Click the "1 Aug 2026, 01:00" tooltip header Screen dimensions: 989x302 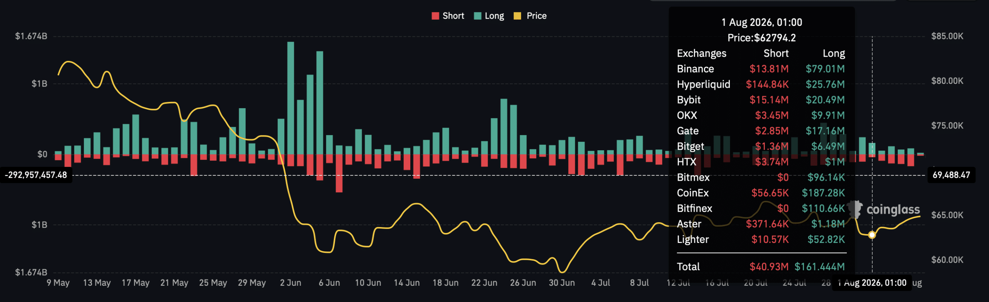(x=762, y=22)
